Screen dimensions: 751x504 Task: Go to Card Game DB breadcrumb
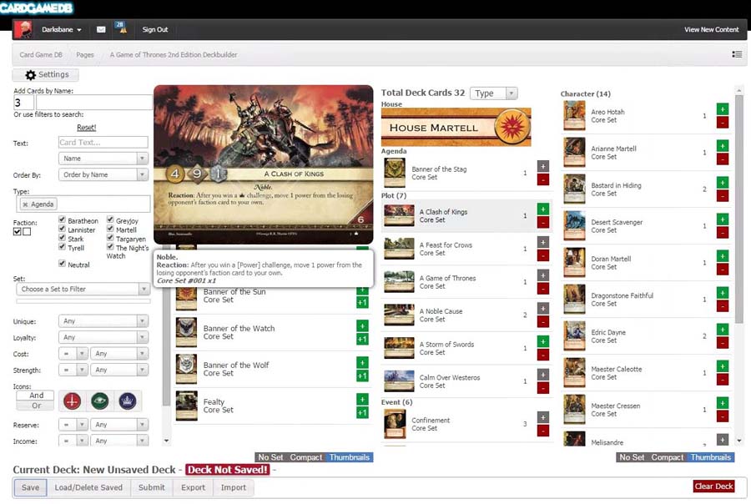(x=41, y=54)
